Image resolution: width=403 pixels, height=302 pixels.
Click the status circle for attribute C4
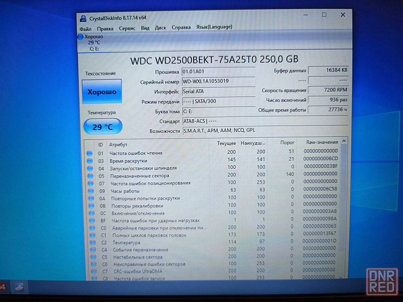(93, 250)
